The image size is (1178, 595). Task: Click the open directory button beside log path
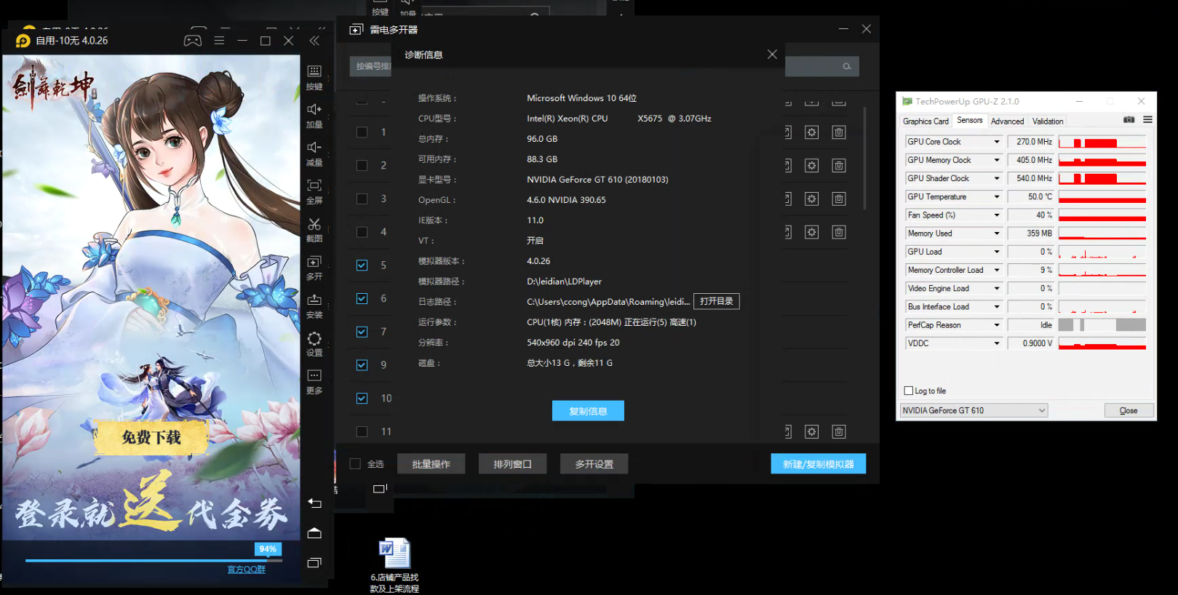tap(716, 301)
